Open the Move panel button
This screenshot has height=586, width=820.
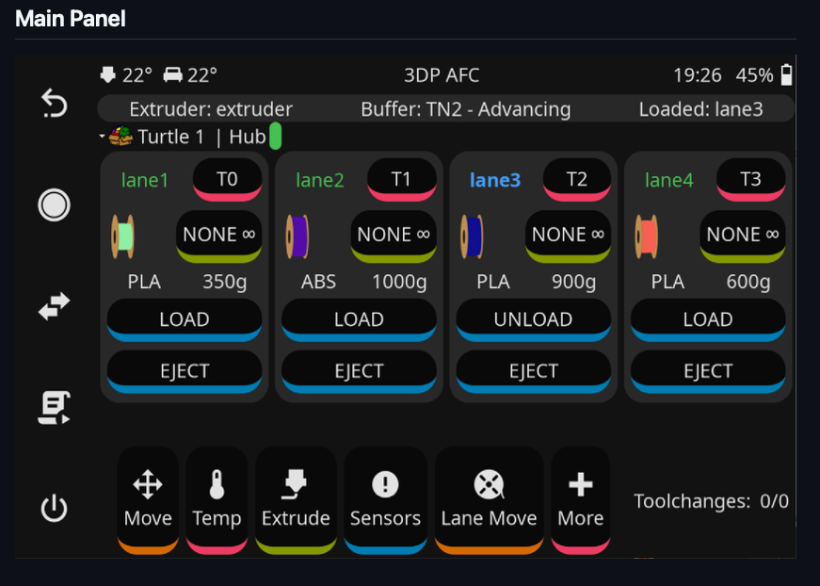[x=148, y=500]
